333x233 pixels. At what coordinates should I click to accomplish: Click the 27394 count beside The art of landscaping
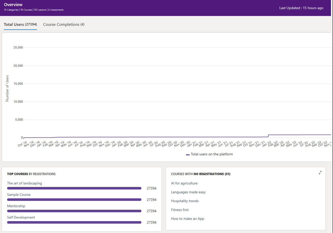click(x=152, y=188)
